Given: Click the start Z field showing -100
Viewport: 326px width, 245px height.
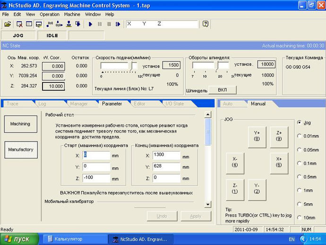Looking at the screenshot, I should click(96, 178).
